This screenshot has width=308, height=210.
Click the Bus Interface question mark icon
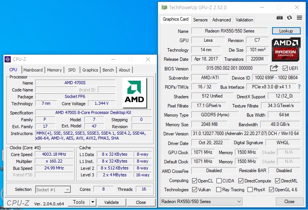[x=299, y=86]
